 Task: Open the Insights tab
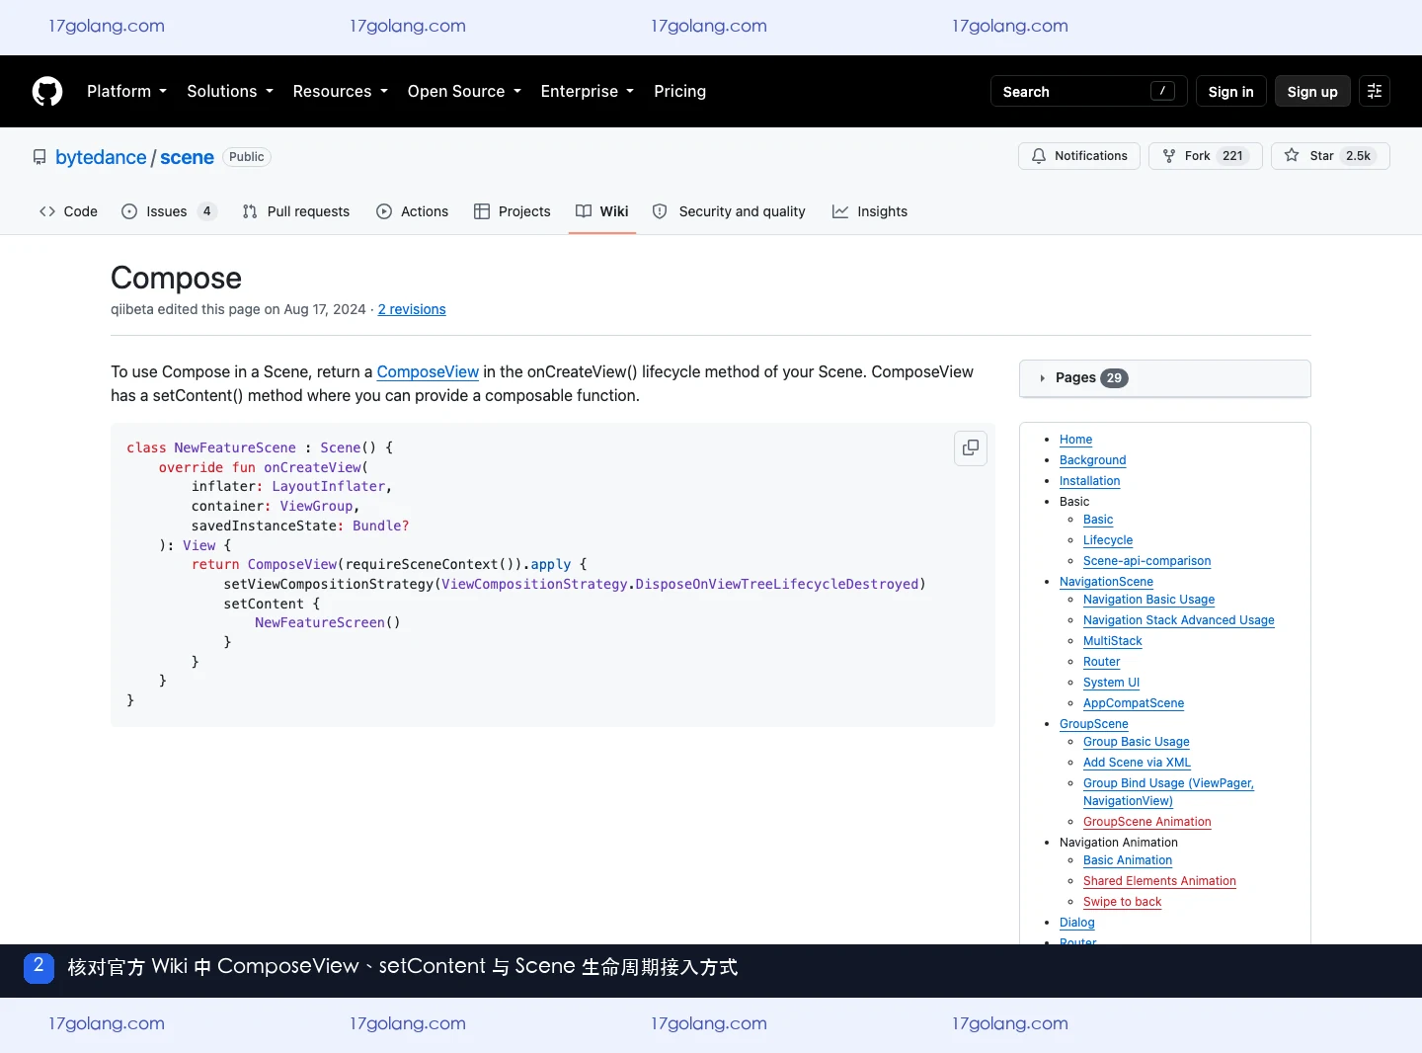pos(870,211)
